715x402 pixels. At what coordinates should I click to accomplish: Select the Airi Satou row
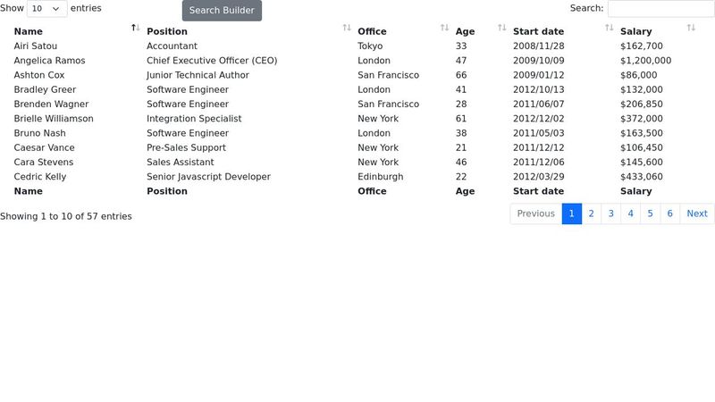36,46
